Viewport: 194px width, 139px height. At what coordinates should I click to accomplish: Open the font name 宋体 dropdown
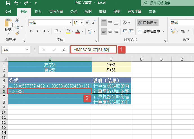coord(70,23)
